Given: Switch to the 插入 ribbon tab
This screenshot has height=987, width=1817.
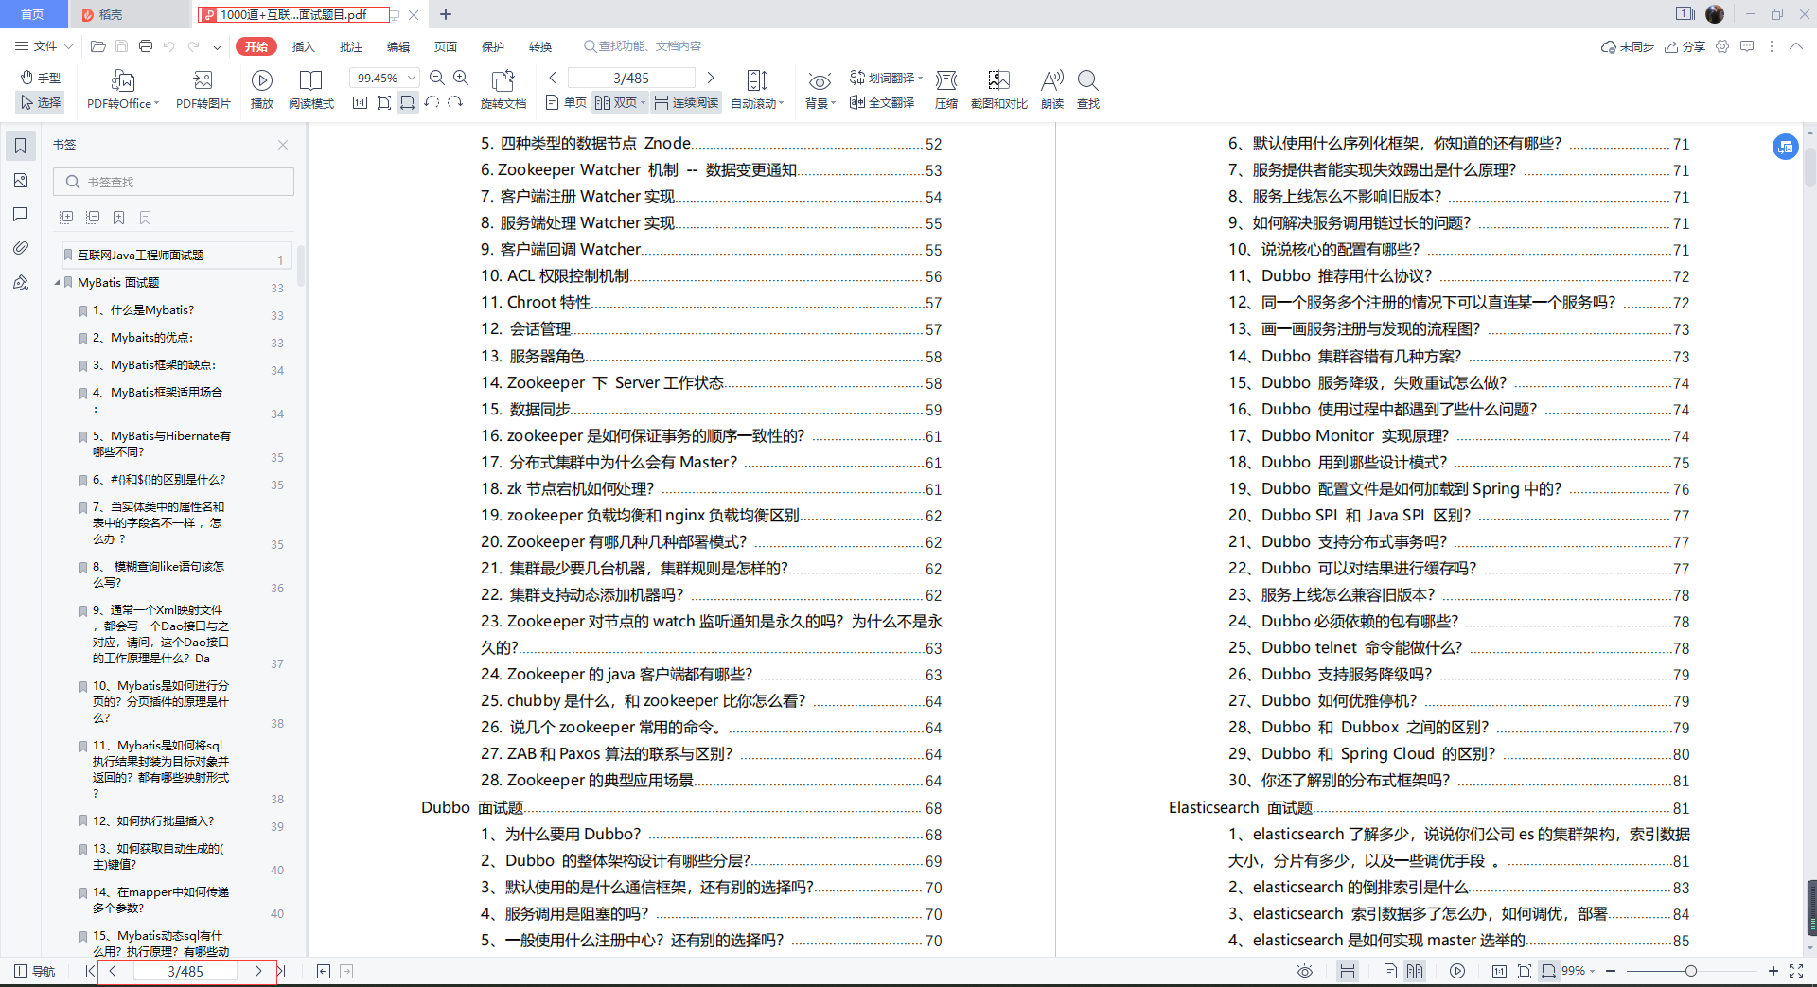Looking at the screenshot, I should coord(303,45).
